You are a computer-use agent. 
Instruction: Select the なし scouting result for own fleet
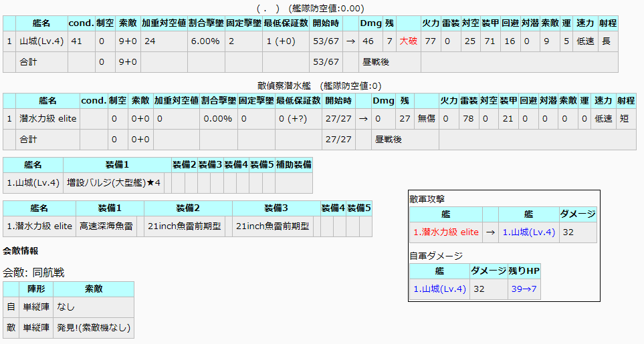pyautogui.click(x=66, y=307)
